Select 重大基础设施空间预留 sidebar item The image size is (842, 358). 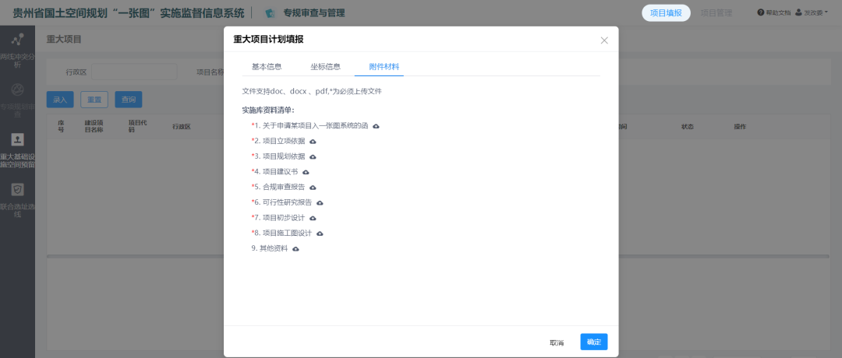tap(17, 150)
